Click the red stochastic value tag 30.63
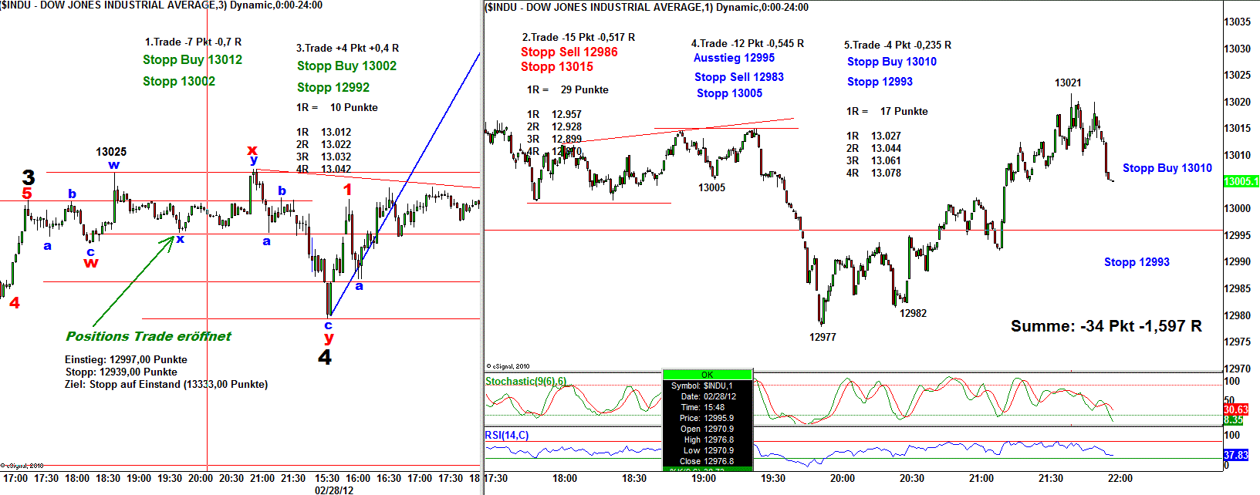The image size is (1260, 495). pos(1235,409)
